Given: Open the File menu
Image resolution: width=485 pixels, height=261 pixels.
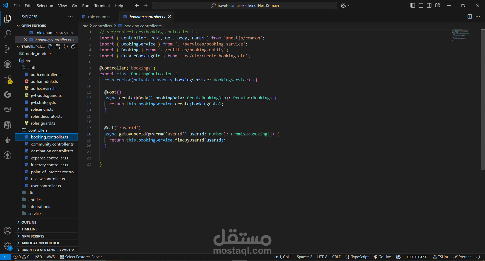Looking at the screenshot, I should click(17, 6).
